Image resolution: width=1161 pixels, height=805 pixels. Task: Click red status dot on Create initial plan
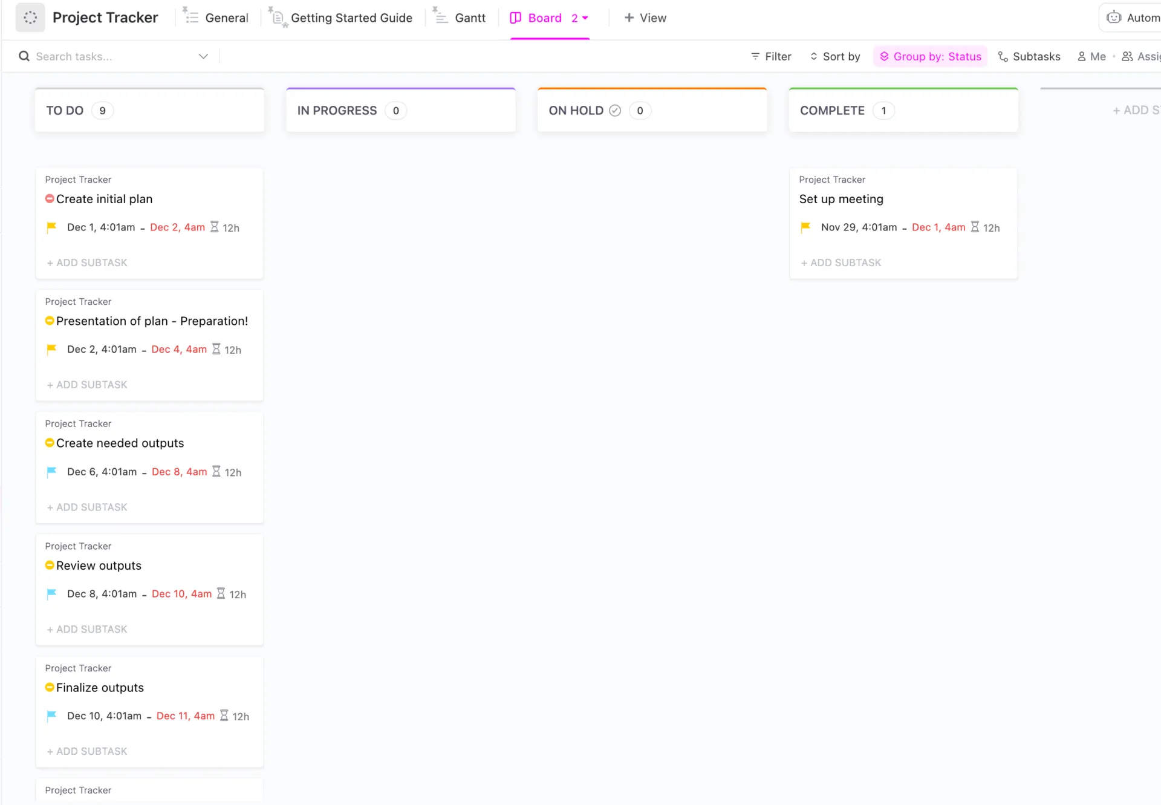pyautogui.click(x=50, y=198)
